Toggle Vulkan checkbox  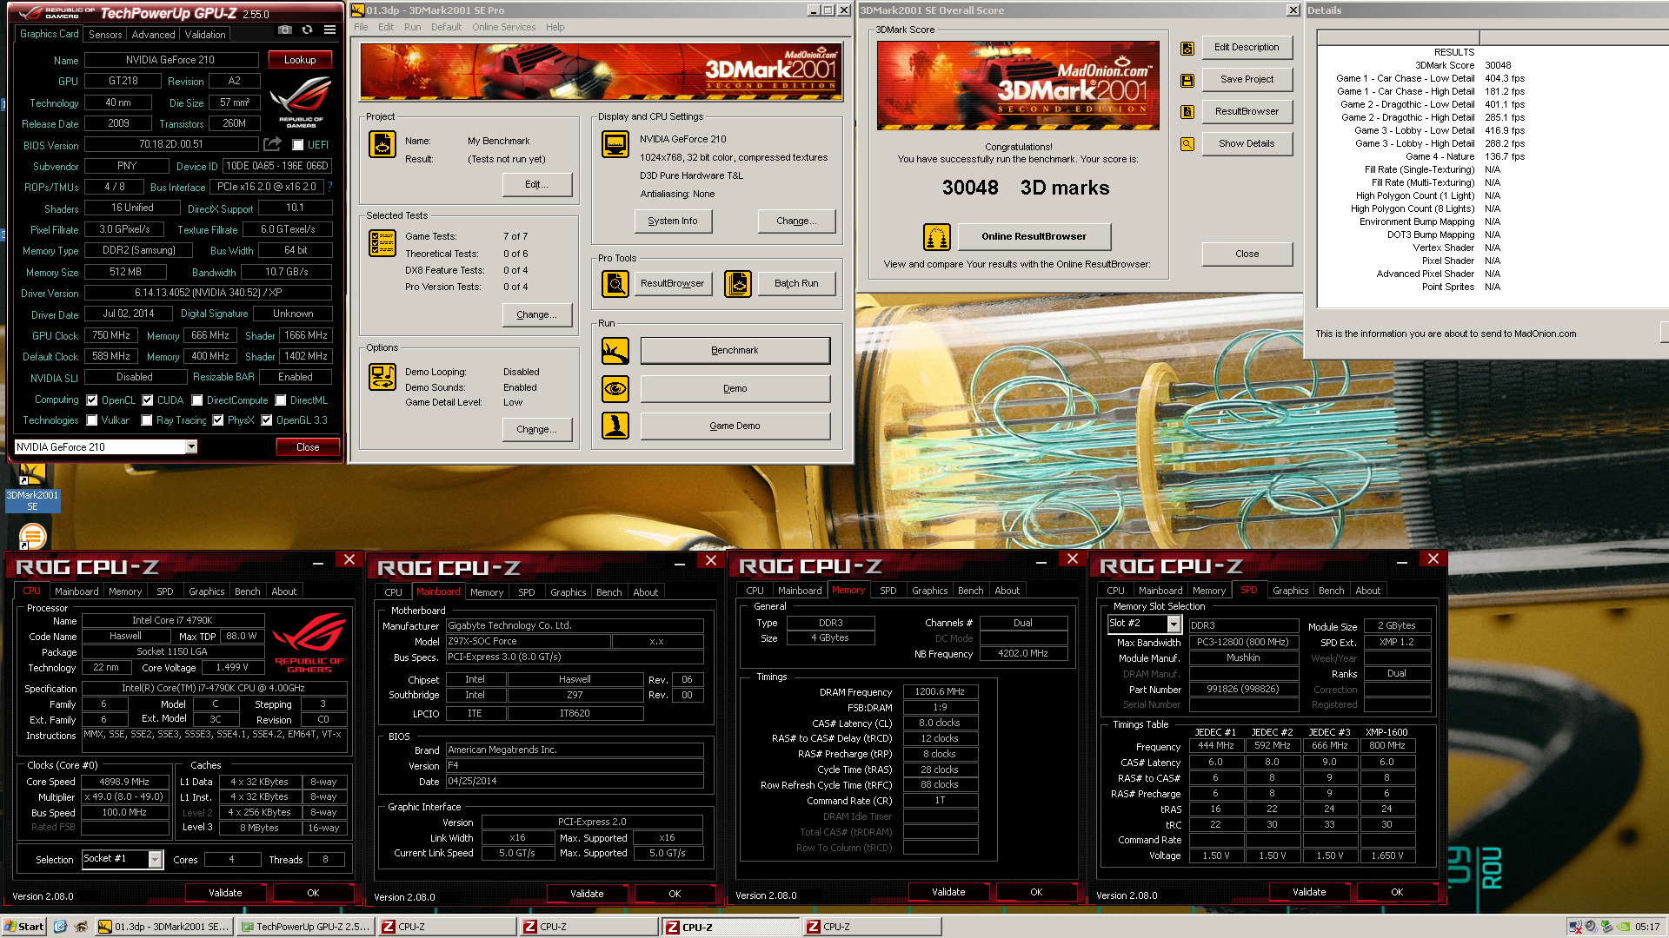coord(92,420)
